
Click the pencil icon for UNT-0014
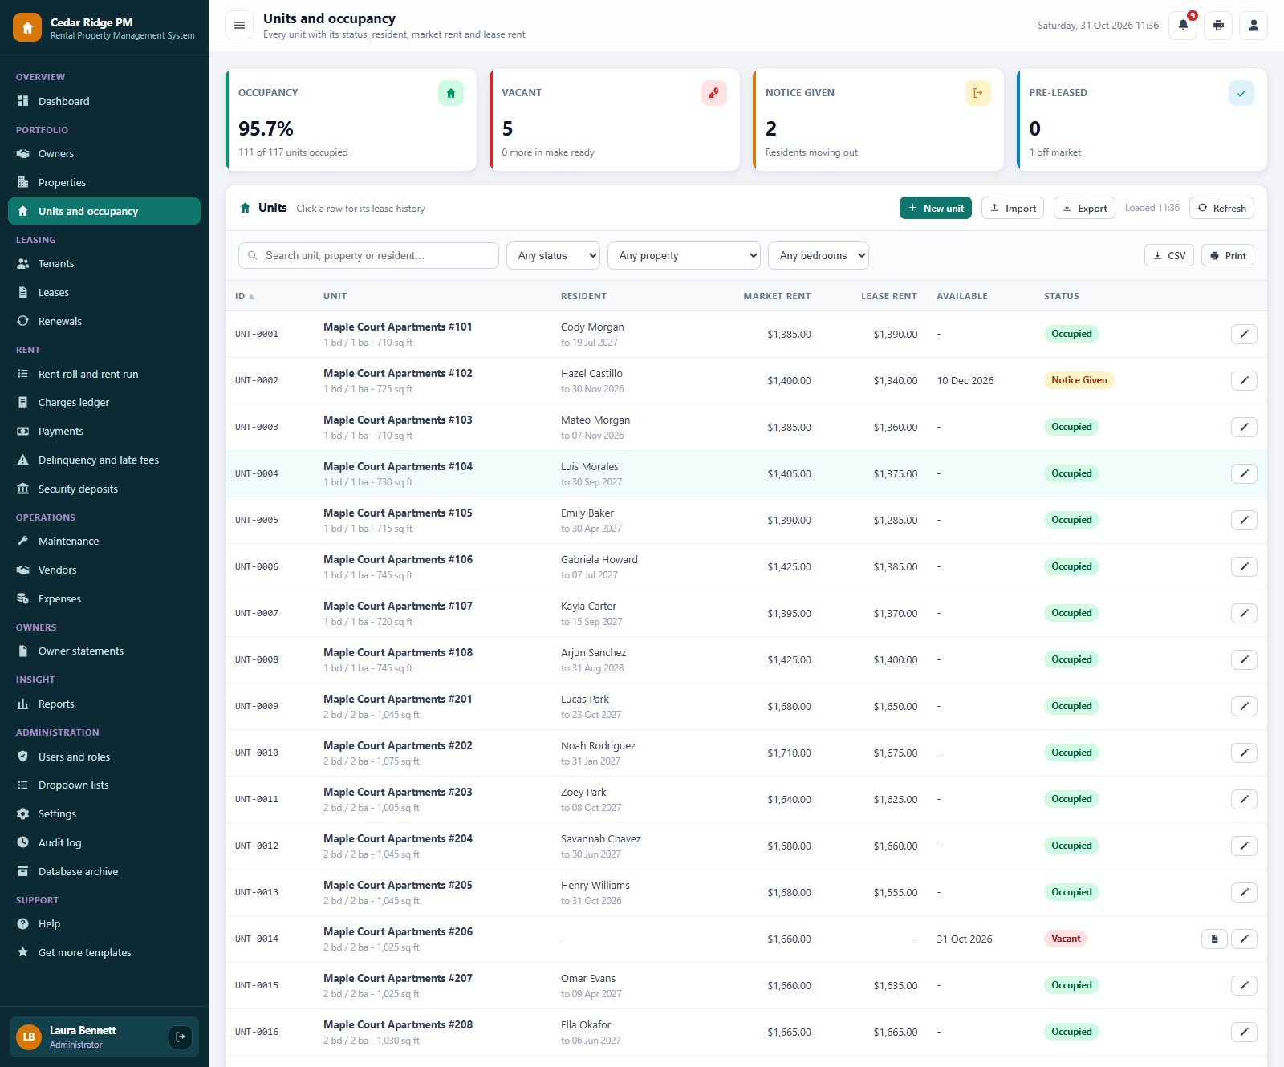click(x=1244, y=939)
